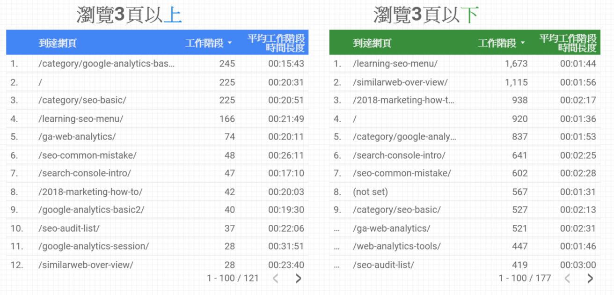614x295 pixels.
Task: Select /similarweb-over-view/ in right table
Action: point(400,82)
